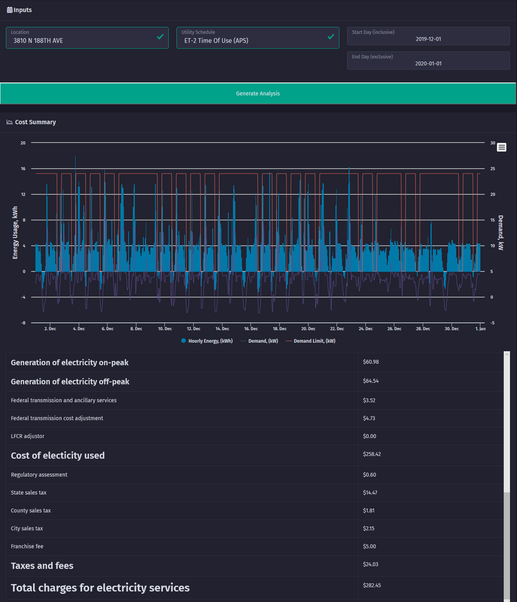The image size is (517, 602).
Task: Click the Location field checkmark icon
Action: click(160, 37)
